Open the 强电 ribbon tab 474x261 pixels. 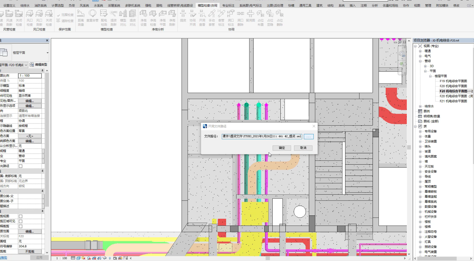tap(148, 5)
